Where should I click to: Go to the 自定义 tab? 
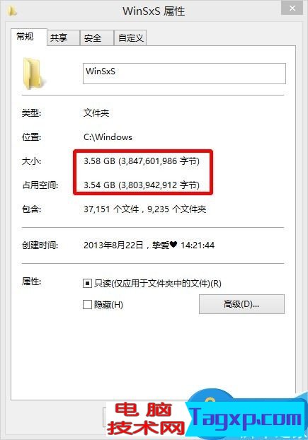coord(130,38)
